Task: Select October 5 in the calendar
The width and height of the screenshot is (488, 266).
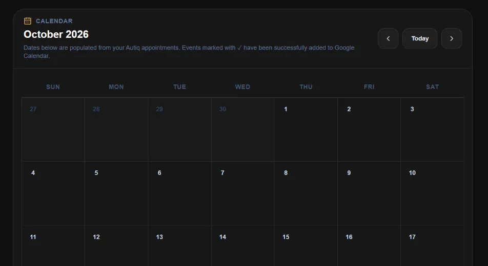Action: pyautogui.click(x=116, y=193)
